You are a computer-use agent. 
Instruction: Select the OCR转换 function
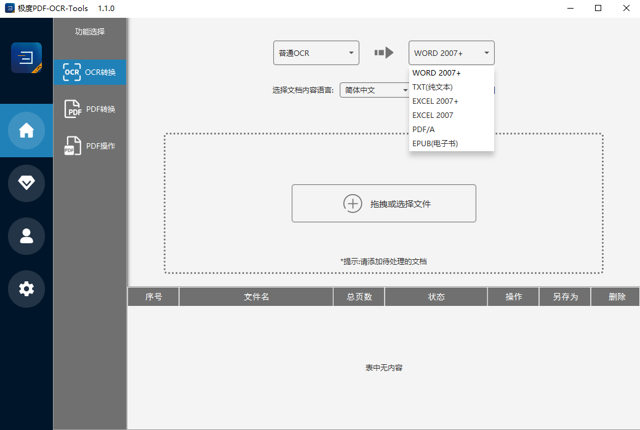pos(90,72)
